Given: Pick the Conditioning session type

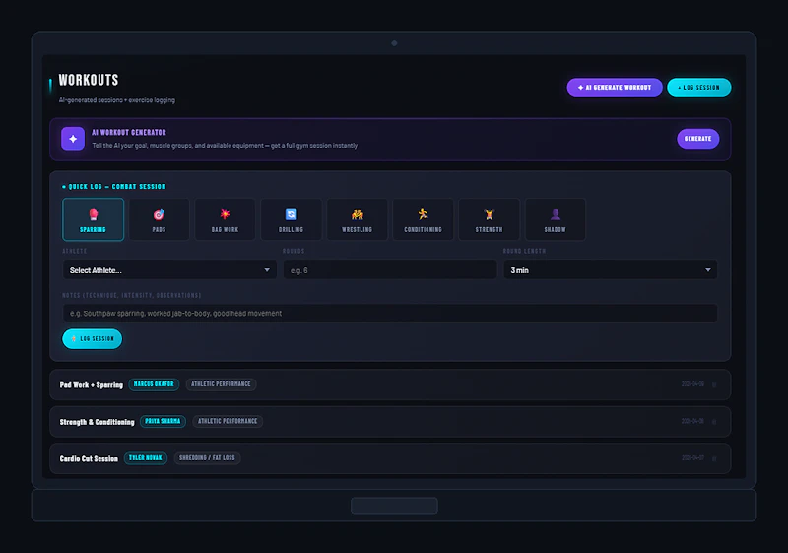Looking at the screenshot, I should pos(424,220).
